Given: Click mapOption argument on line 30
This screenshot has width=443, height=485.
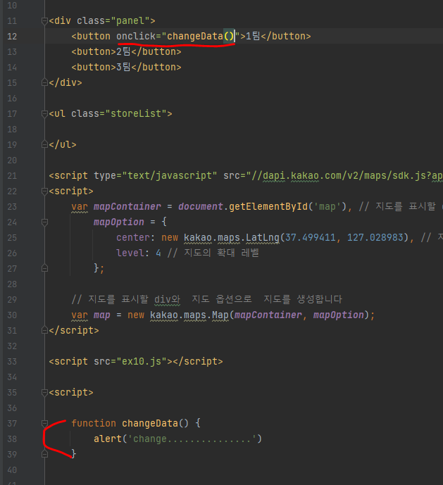Looking at the screenshot, I should 338,315.
